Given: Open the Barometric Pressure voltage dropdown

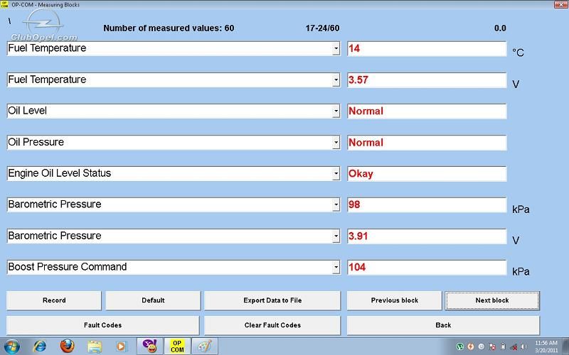Looking at the screenshot, I should (x=336, y=236).
